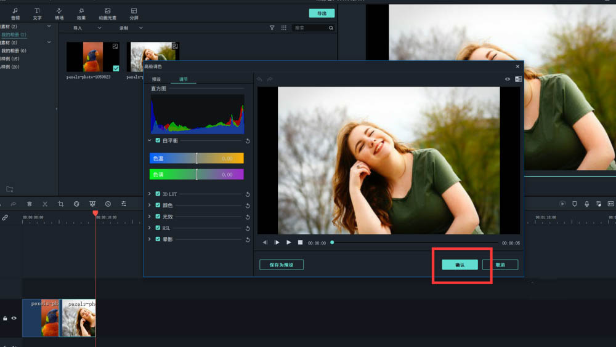Select the 样例 (20) folder
Image resolution: width=616 pixels, height=347 pixels.
point(10,66)
